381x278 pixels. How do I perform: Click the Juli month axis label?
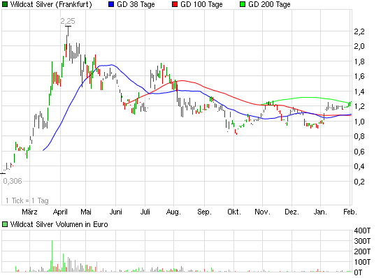(x=145, y=212)
